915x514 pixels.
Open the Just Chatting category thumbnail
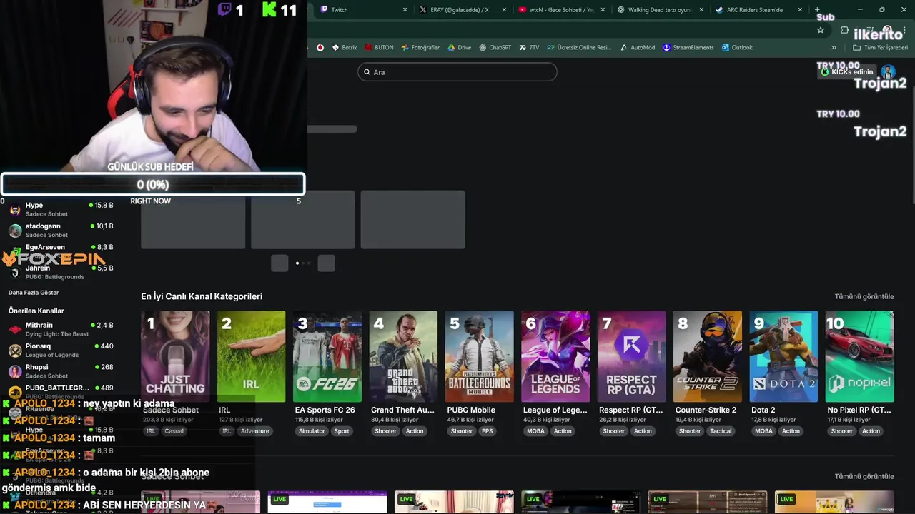[175, 356]
